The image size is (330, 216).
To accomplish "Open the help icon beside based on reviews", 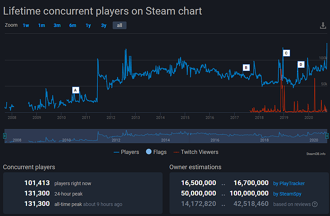I will (315, 204).
